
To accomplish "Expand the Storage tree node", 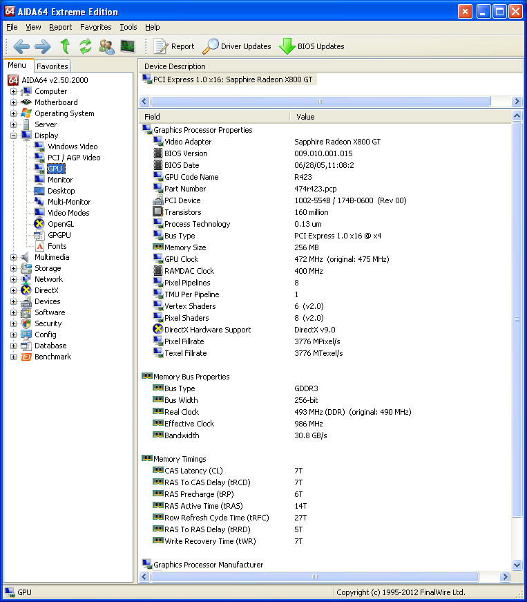I will 13,268.
